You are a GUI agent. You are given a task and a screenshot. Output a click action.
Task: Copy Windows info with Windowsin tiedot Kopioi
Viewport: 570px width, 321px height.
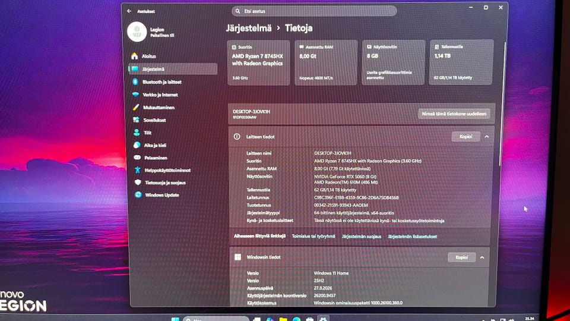[462, 257]
